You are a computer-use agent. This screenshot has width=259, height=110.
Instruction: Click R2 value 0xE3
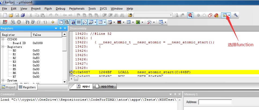pyautogui.click(x=36, y=58)
